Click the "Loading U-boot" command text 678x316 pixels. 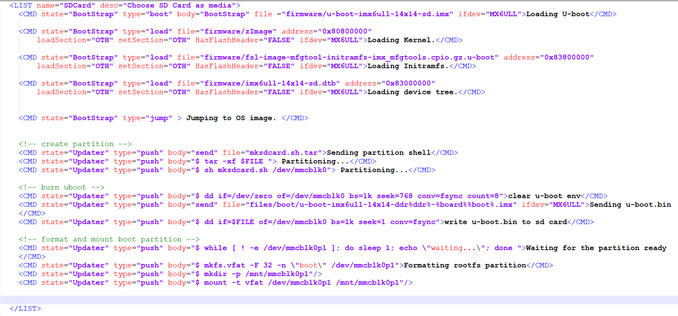[558, 14]
